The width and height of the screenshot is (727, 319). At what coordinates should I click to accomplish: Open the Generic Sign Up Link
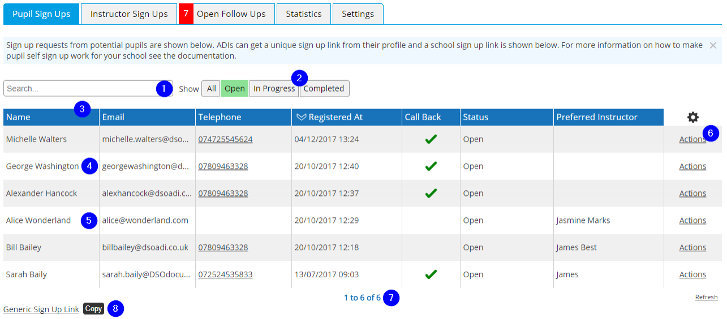[41, 309]
